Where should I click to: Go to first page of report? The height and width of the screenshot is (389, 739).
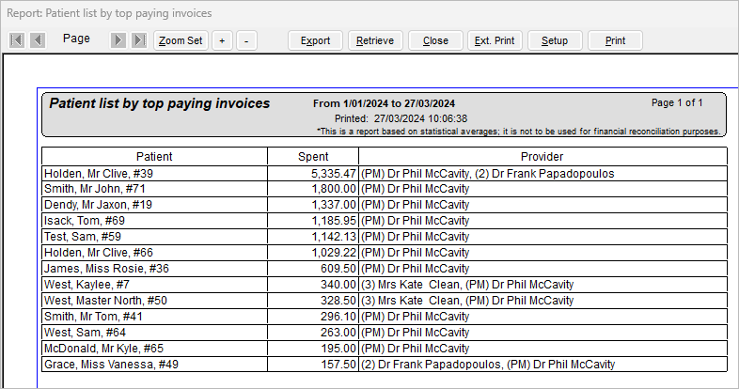[x=17, y=40]
